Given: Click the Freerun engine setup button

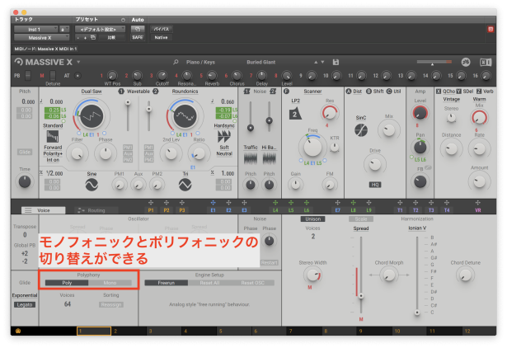Looking at the screenshot, I should pos(166,283).
